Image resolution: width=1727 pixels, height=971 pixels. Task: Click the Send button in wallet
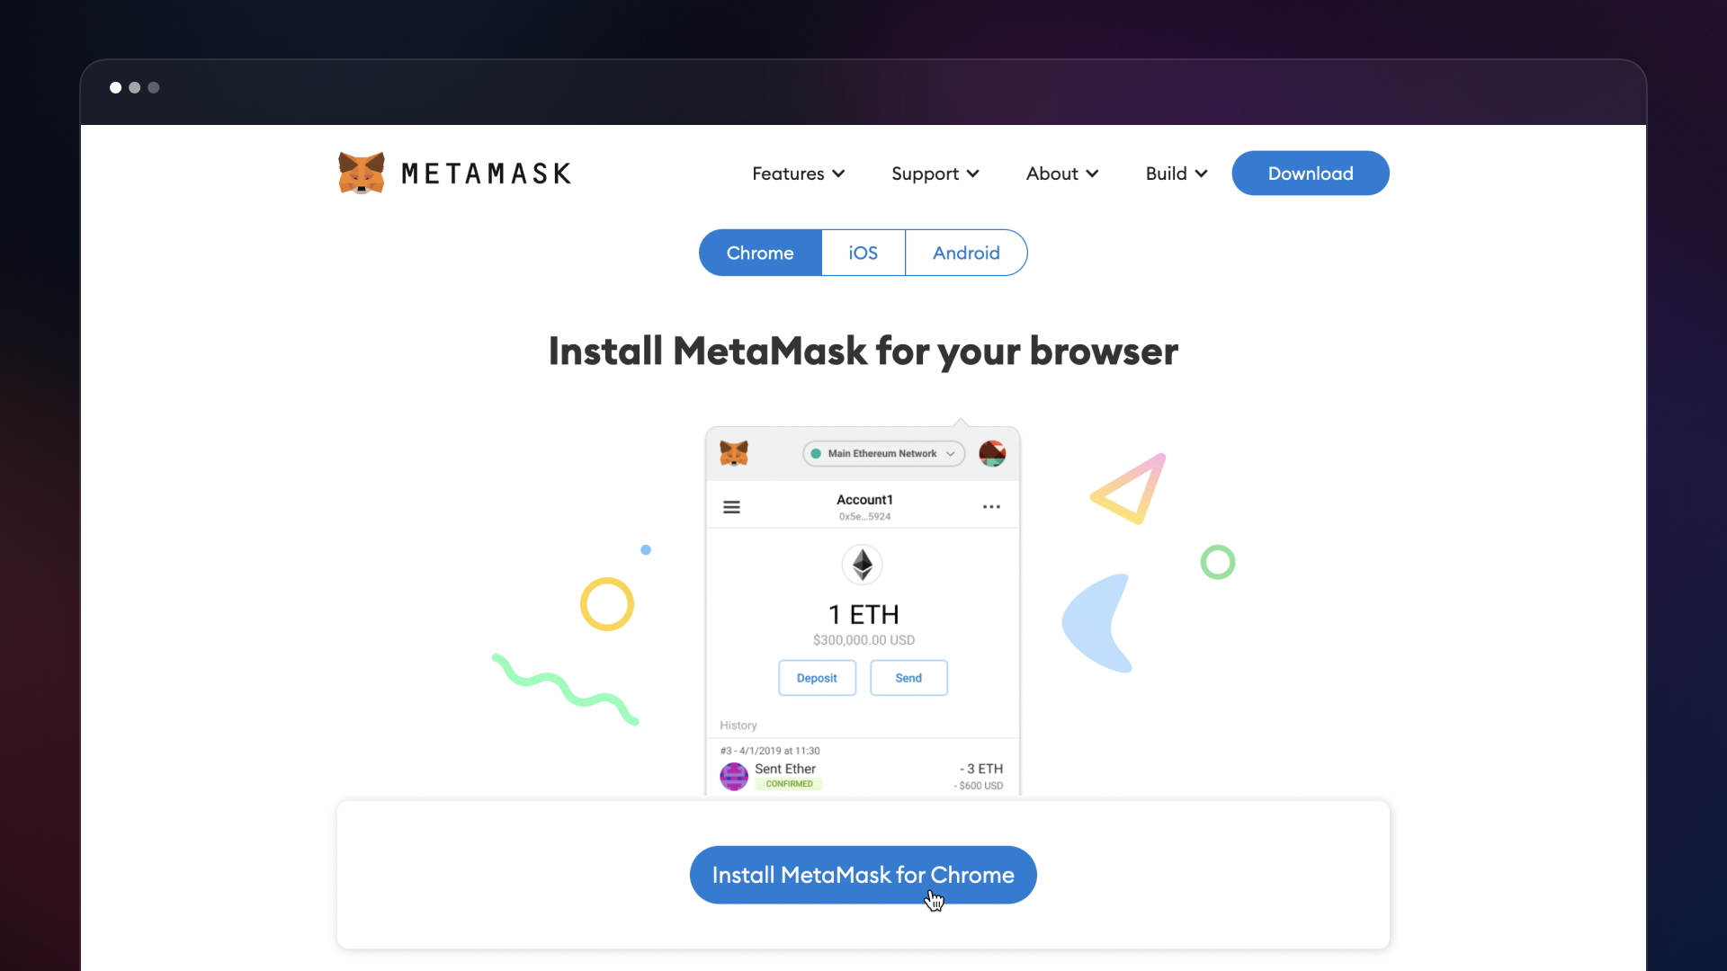point(908,678)
